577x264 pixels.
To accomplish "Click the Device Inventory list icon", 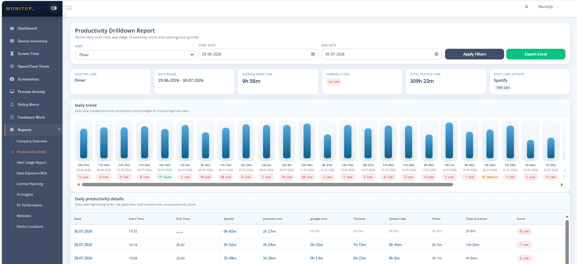I will pos(12,41).
